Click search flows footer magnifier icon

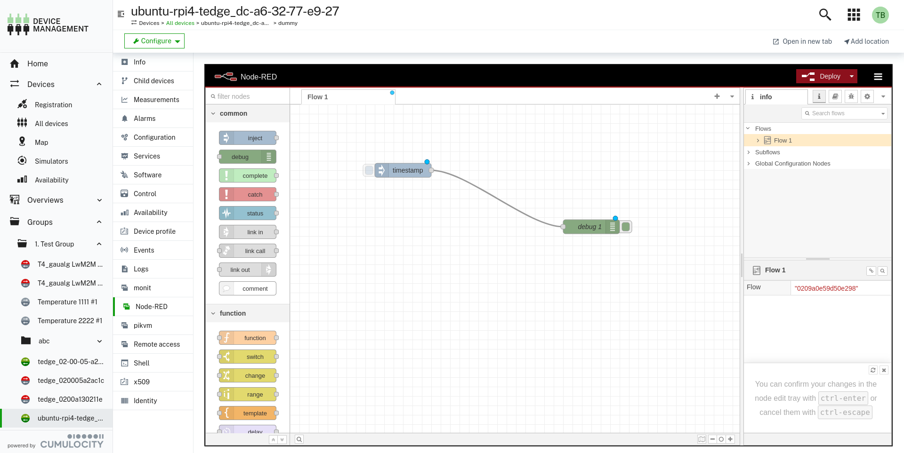[x=299, y=439]
